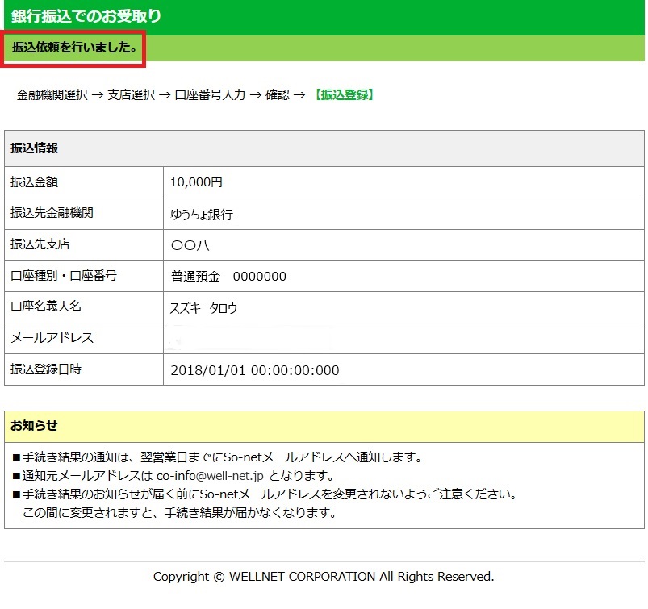Click the highlighted 【振込登録】 step

[343, 94]
